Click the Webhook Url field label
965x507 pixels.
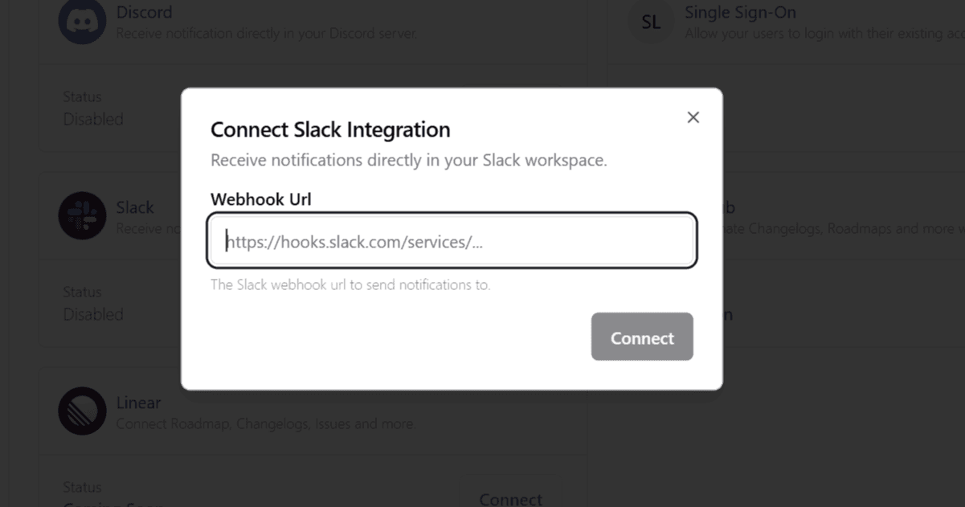pyautogui.click(x=260, y=199)
